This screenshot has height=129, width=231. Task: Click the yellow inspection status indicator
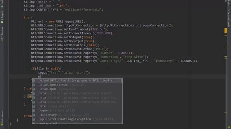pyautogui.click(x=226, y=30)
